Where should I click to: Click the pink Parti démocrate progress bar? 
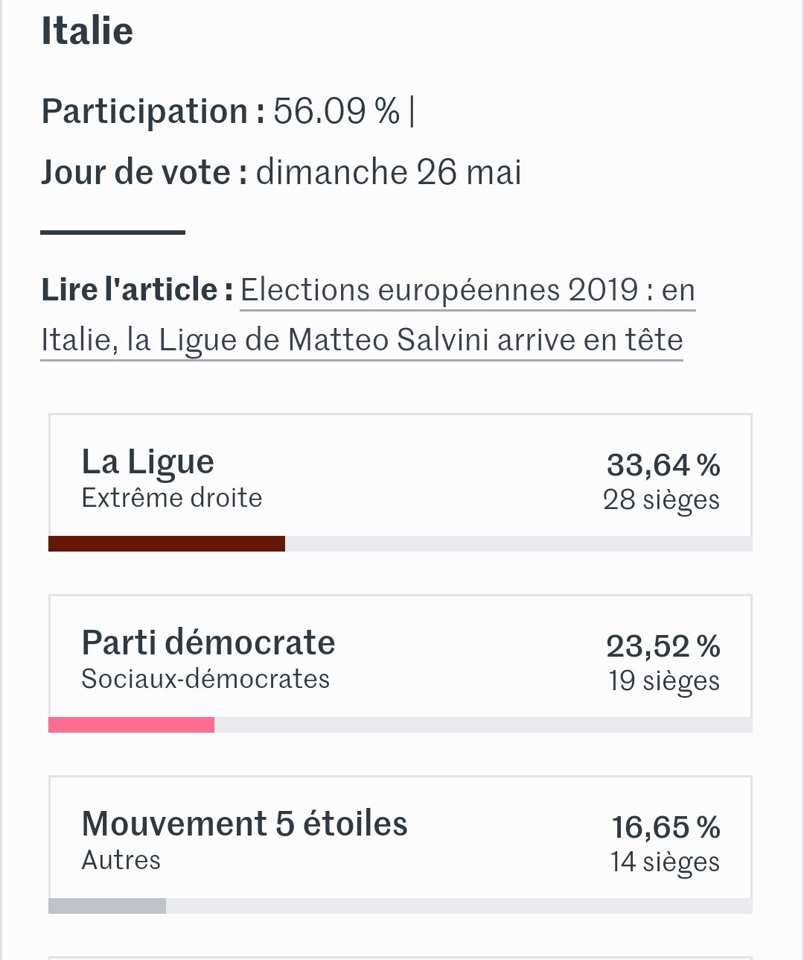pyautogui.click(x=131, y=724)
